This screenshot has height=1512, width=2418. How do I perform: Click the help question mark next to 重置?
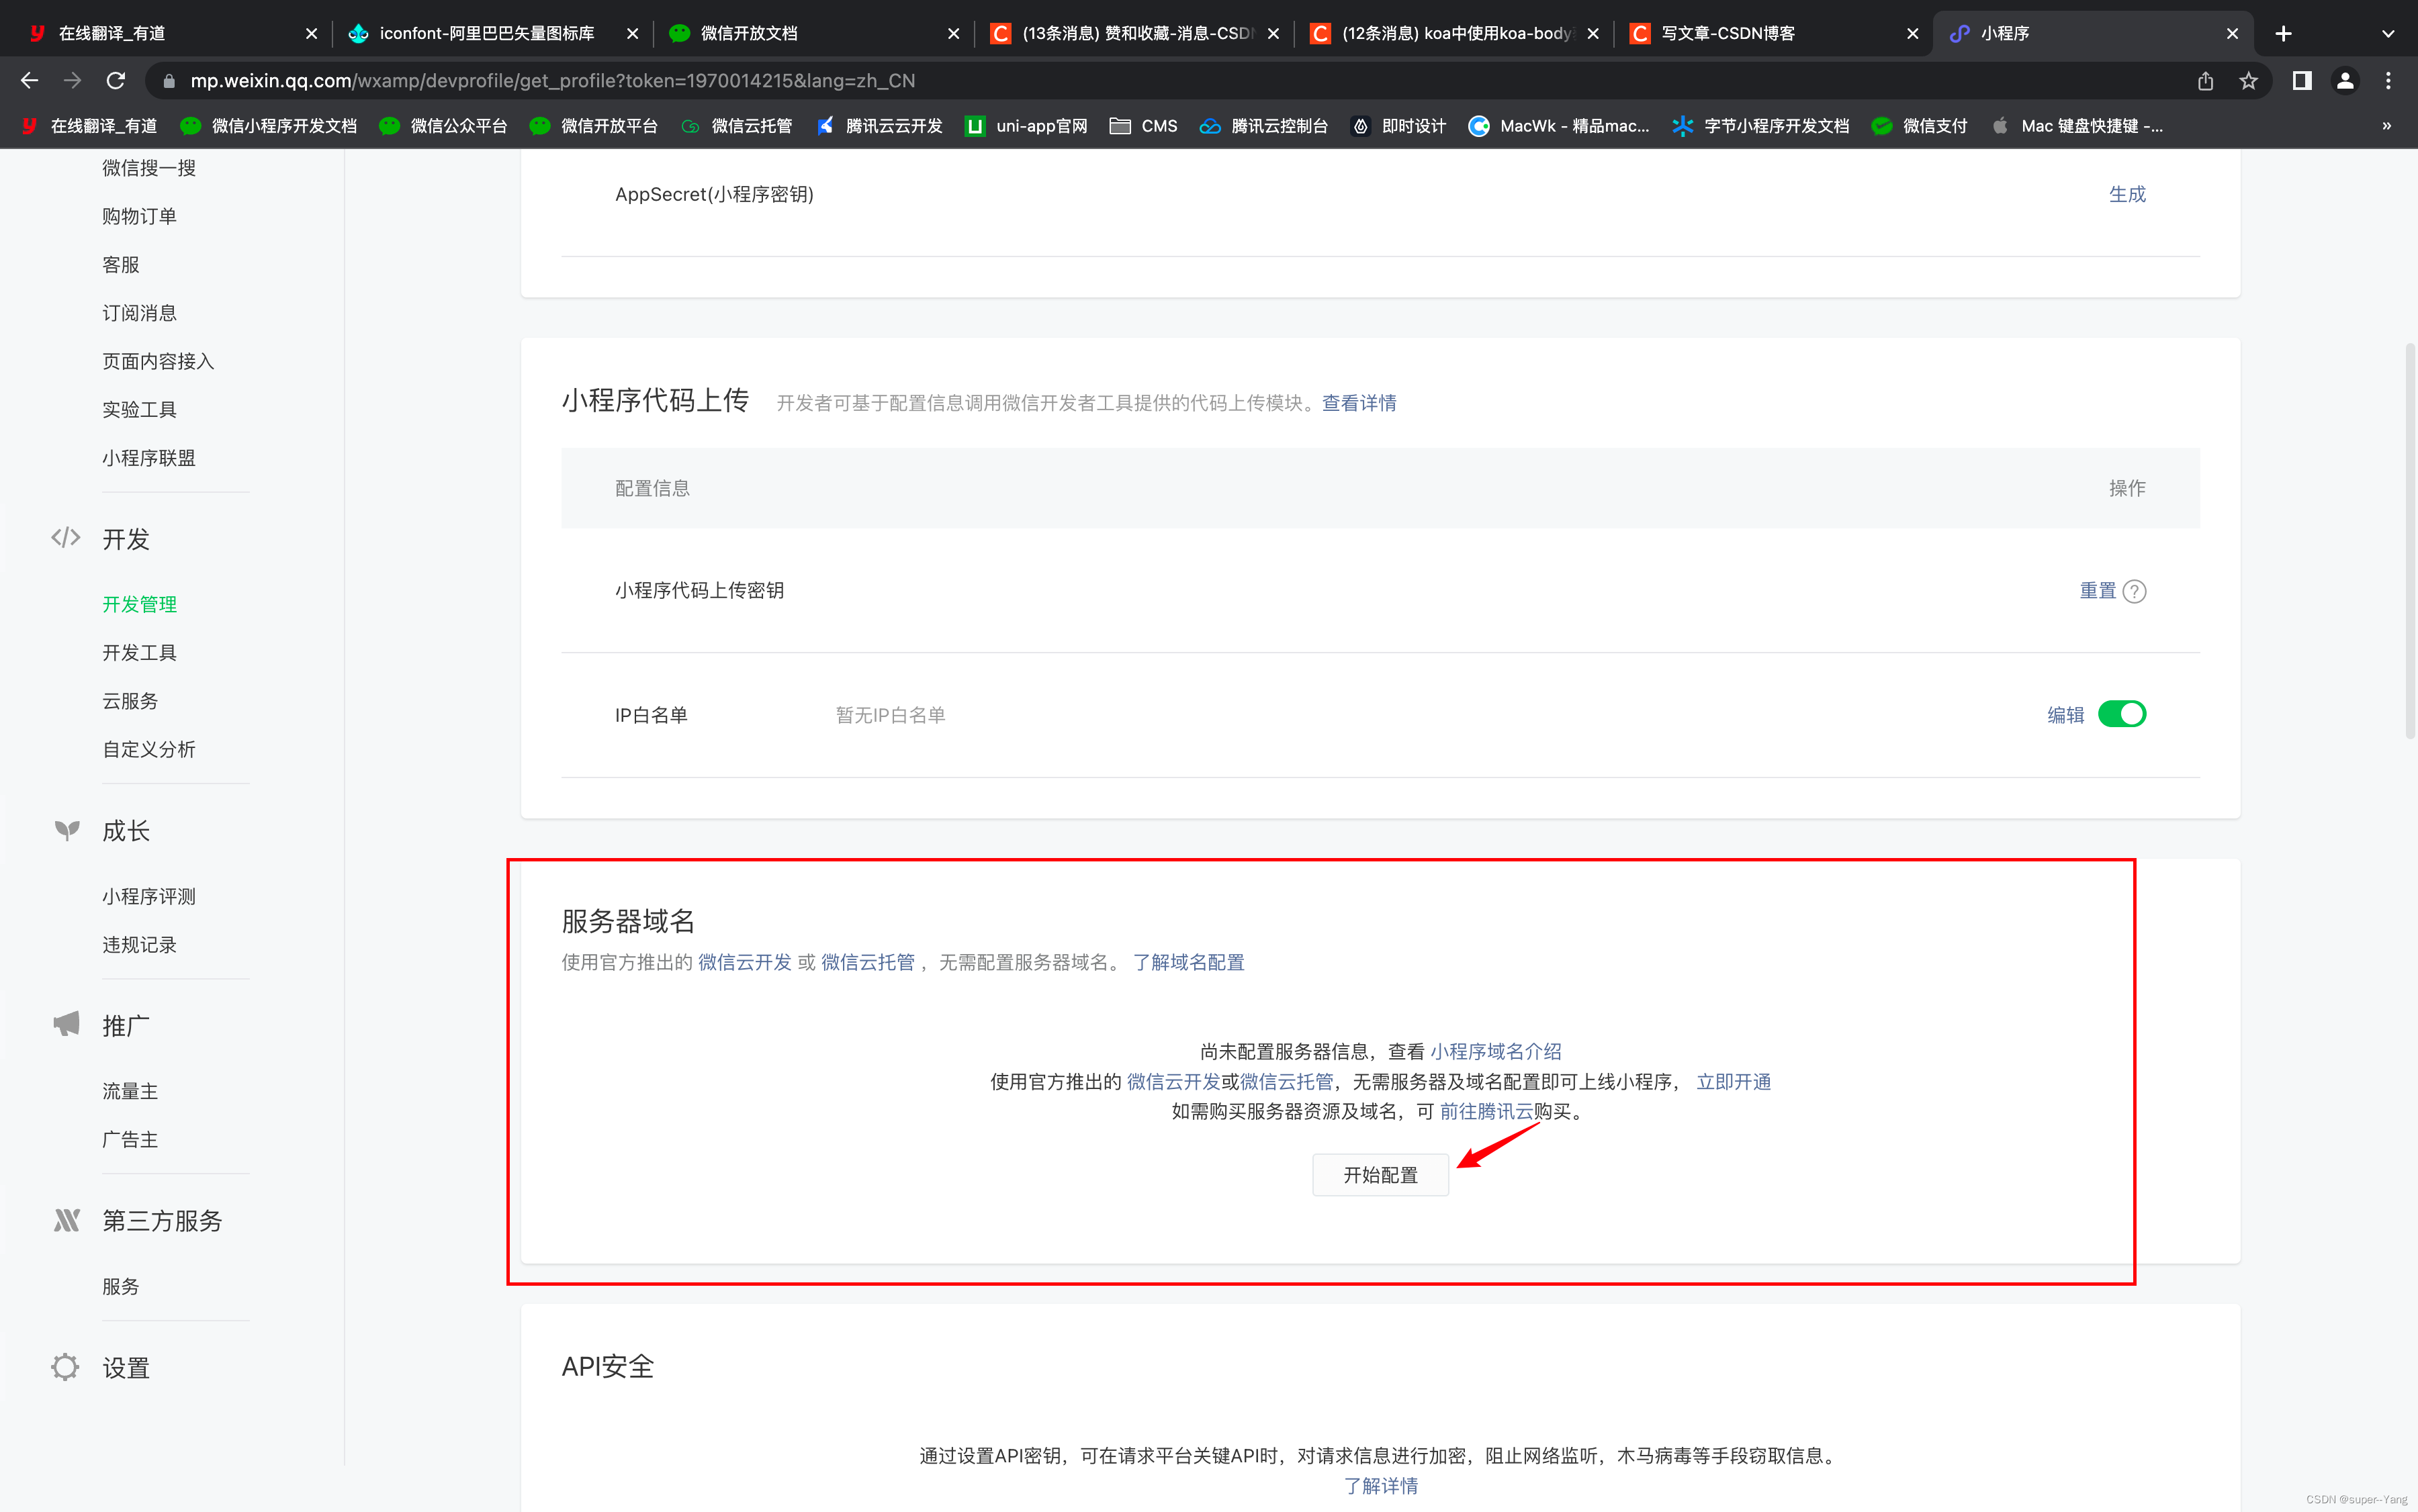(x=2134, y=591)
